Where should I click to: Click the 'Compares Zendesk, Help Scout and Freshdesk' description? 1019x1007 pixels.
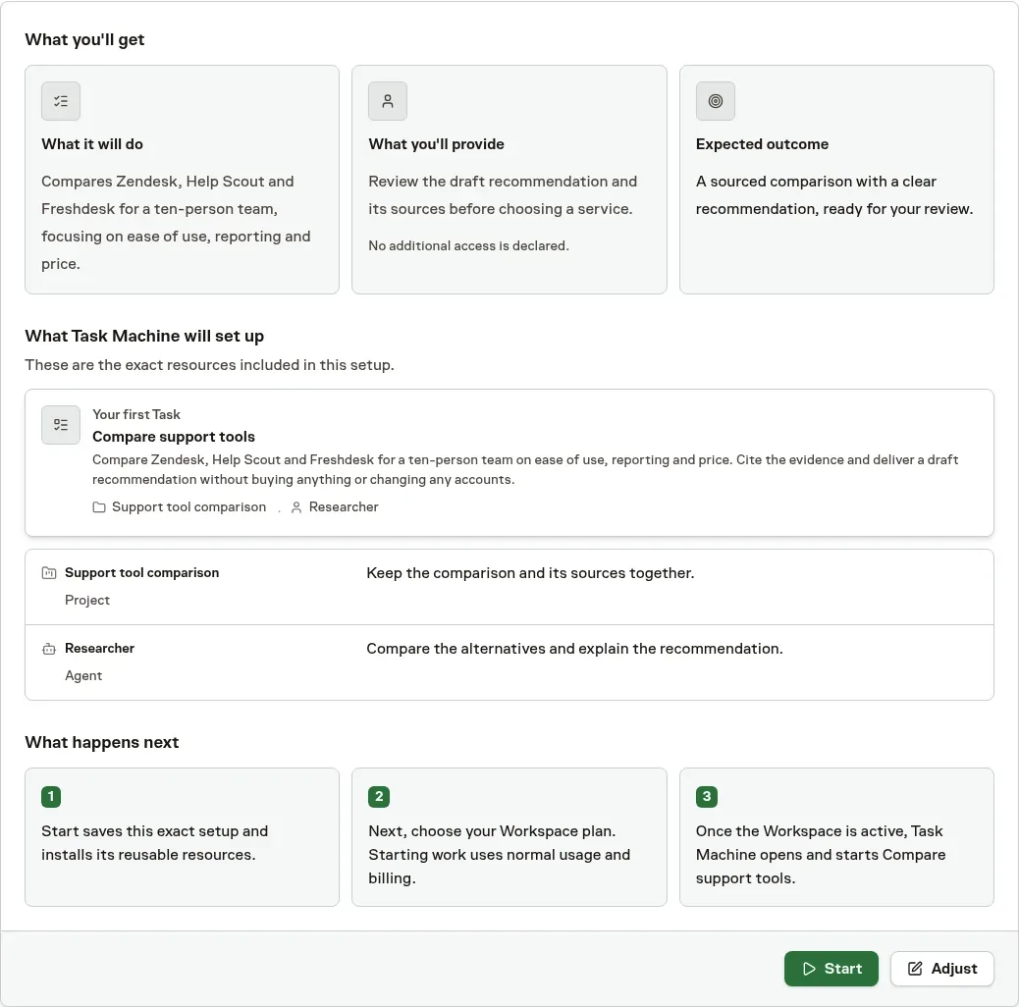point(176,223)
